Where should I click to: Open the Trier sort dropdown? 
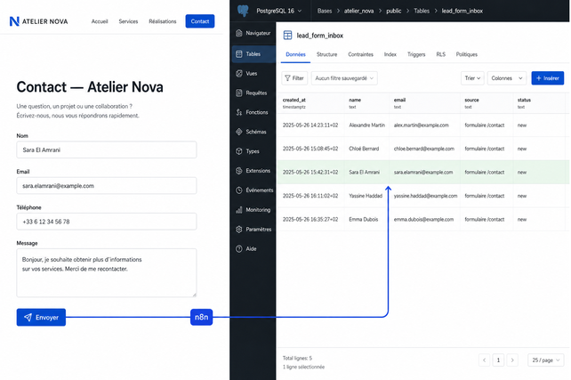(472, 78)
